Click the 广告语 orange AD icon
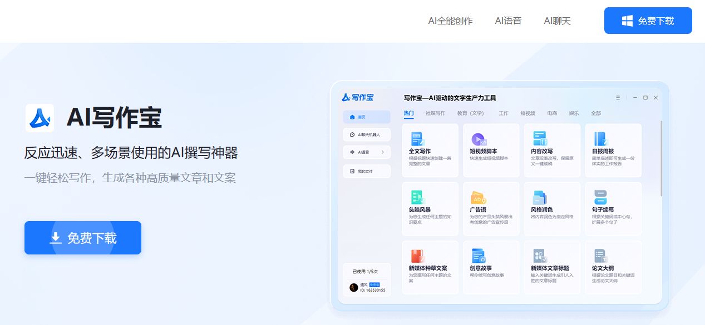 479,198
